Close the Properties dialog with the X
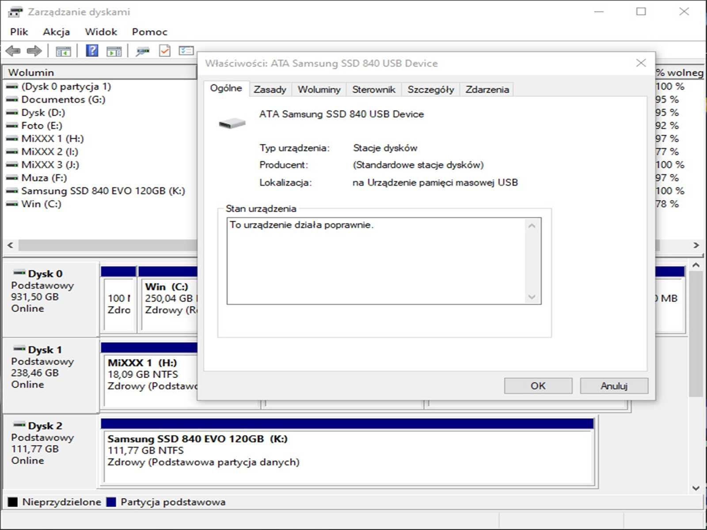Screen dimensions: 707x530 pyautogui.click(x=641, y=63)
